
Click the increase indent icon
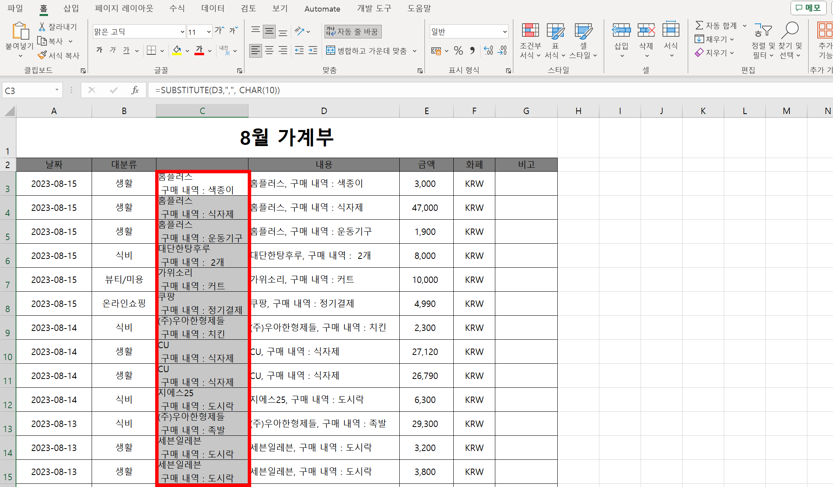313,50
